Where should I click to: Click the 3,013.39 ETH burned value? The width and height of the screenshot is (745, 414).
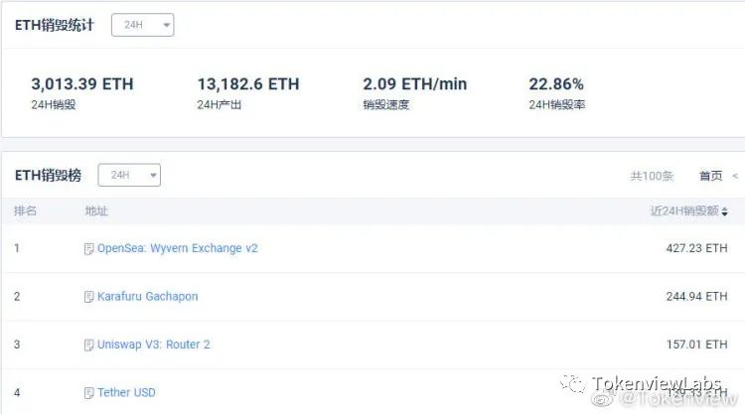(82, 84)
